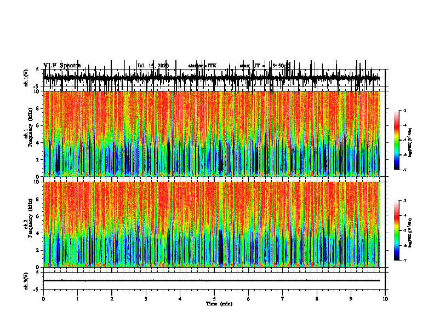Click the ch.2 spectrogram color bar
The height and width of the screenshot is (335, 434).
397,230
